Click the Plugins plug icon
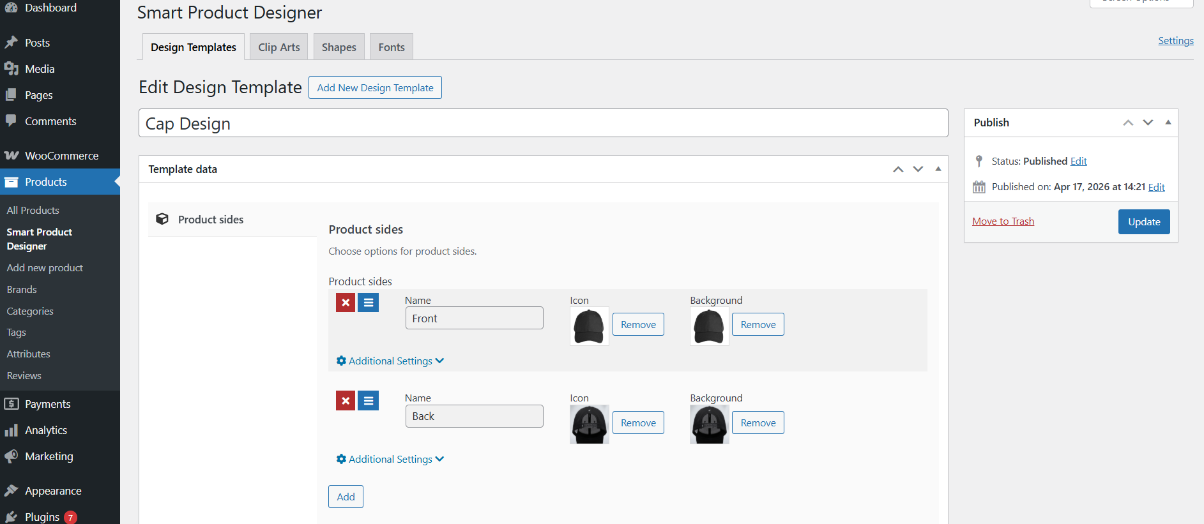The image size is (1204, 524). pos(11,517)
